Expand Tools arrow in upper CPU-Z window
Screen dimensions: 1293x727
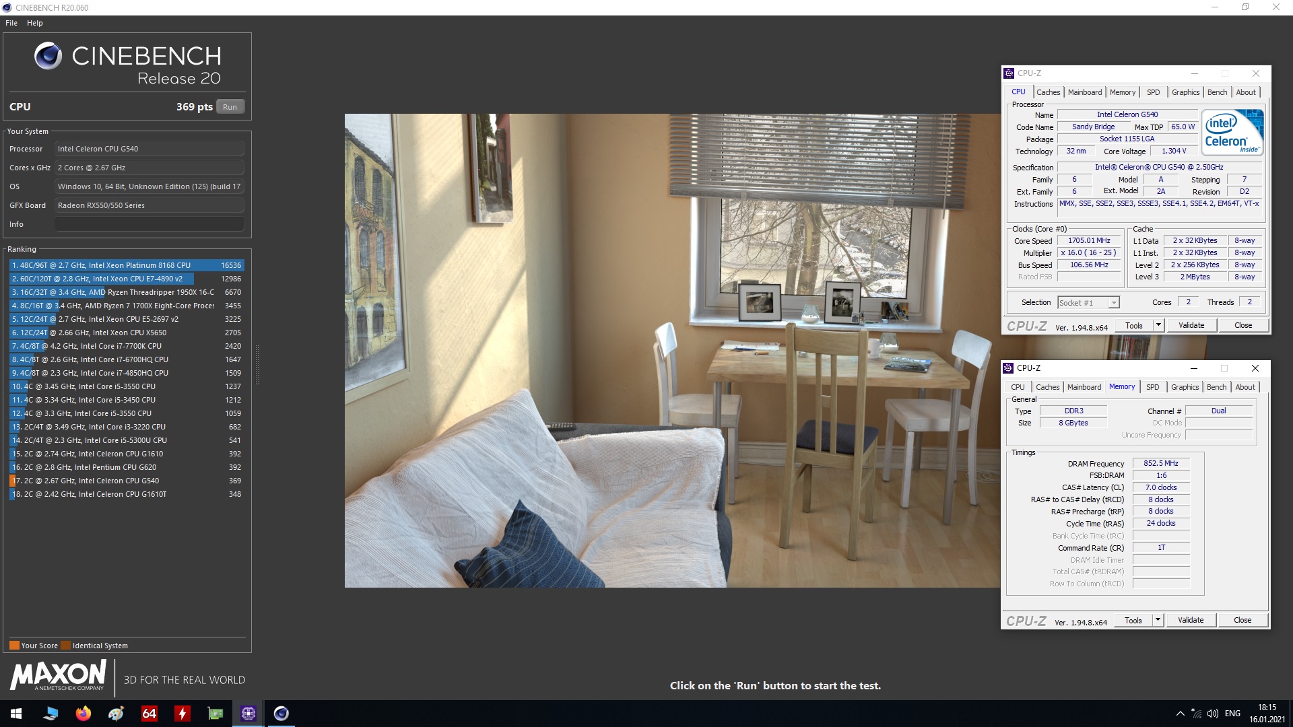pyautogui.click(x=1158, y=325)
